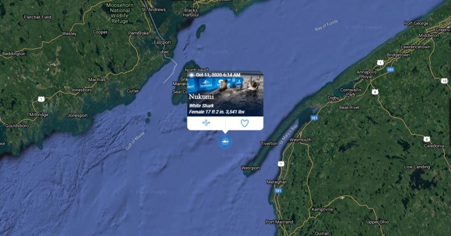Open Nukumi's track path icon
Screen dimensions: 451x236
click(206, 123)
